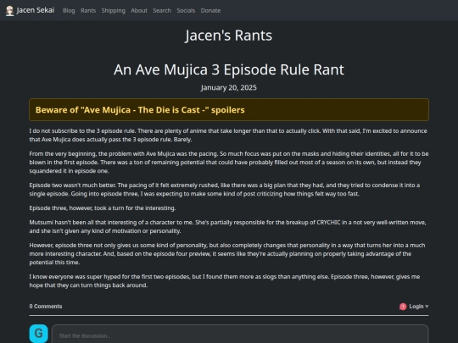Open the Jacen Sekai home link

pos(30,10)
